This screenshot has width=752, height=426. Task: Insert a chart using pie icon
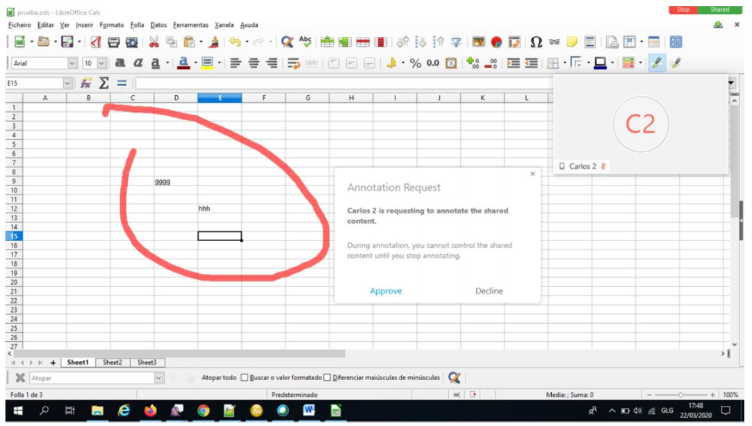point(496,42)
